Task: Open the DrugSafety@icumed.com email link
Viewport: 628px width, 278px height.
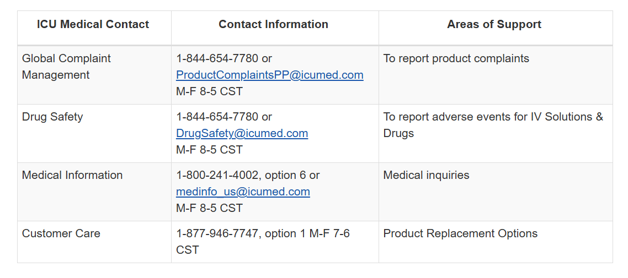Action: tap(242, 133)
